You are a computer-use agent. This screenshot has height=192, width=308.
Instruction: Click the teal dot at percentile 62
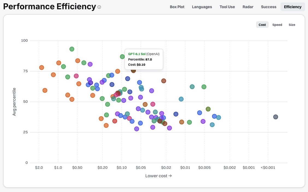tap(192, 87)
